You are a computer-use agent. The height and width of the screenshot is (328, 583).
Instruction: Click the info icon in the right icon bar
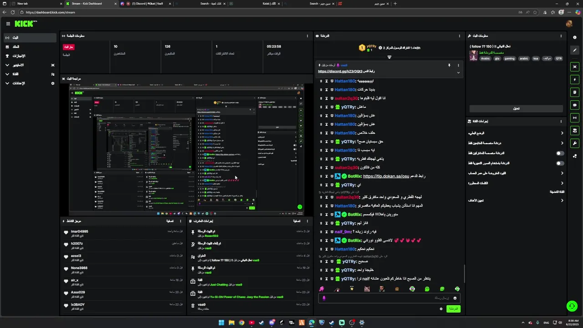coord(575,37)
